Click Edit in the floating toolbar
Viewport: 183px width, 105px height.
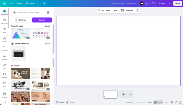pos(116,10)
